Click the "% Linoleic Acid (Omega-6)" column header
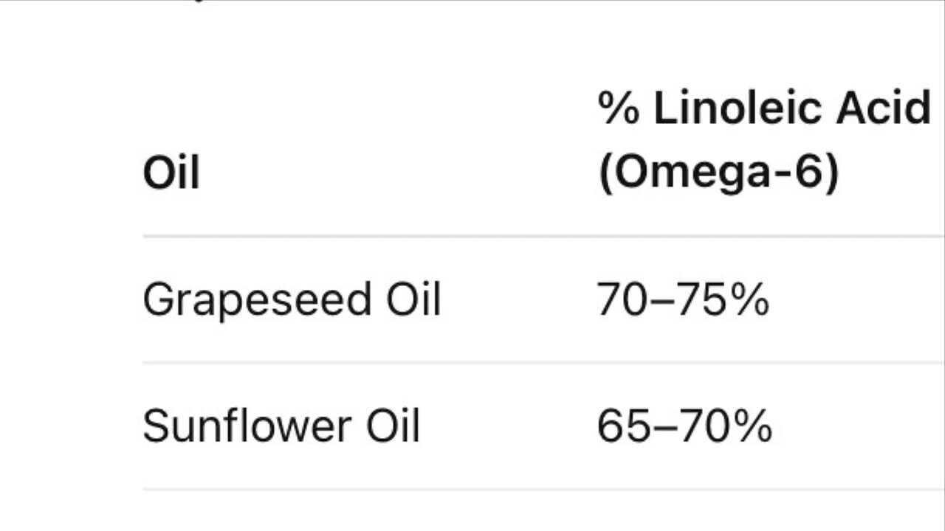 click(763, 140)
